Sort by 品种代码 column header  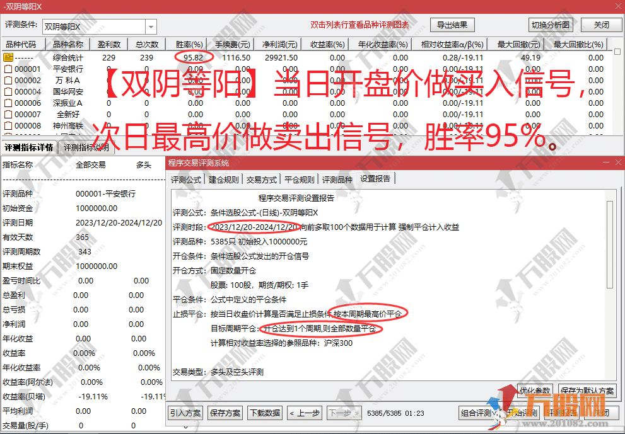(23, 44)
